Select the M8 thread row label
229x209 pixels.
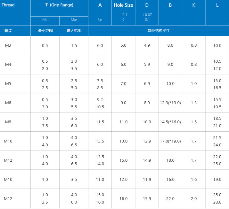pyautogui.click(x=8, y=122)
